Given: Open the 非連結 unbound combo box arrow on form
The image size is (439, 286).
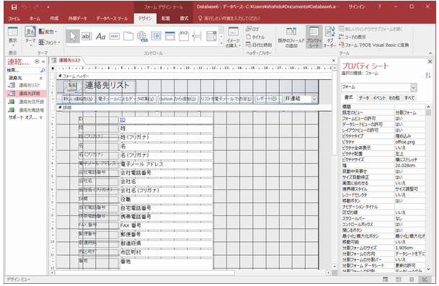Looking at the screenshot, I should (x=314, y=99).
